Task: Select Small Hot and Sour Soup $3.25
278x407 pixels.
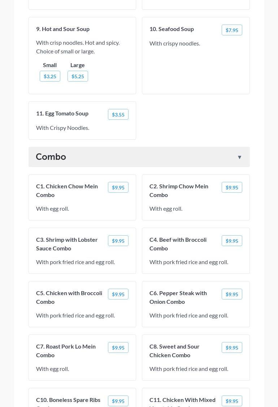Action: pos(50,76)
